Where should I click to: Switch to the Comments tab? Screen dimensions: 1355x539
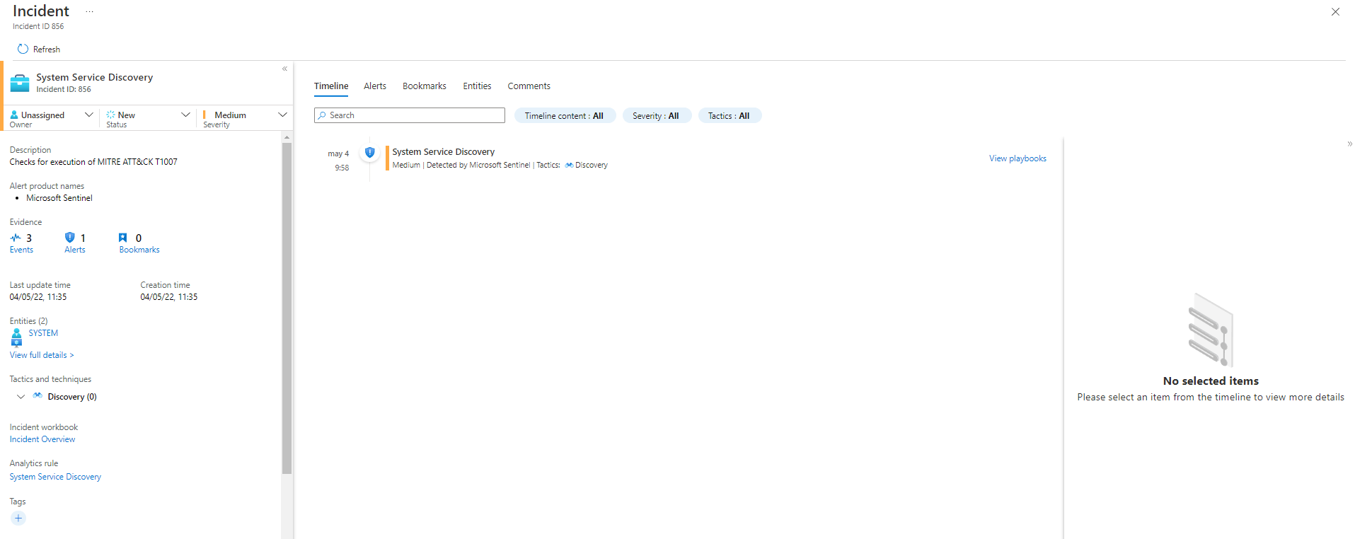pos(529,86)
